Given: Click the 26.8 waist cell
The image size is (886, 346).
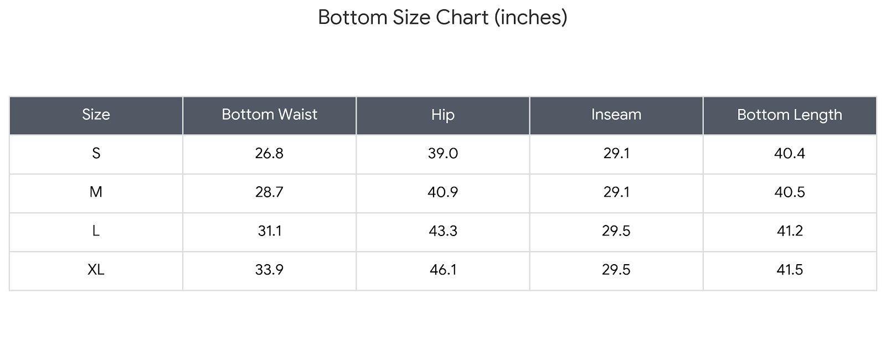Looking at the screenshot, I should click(269, 154).
